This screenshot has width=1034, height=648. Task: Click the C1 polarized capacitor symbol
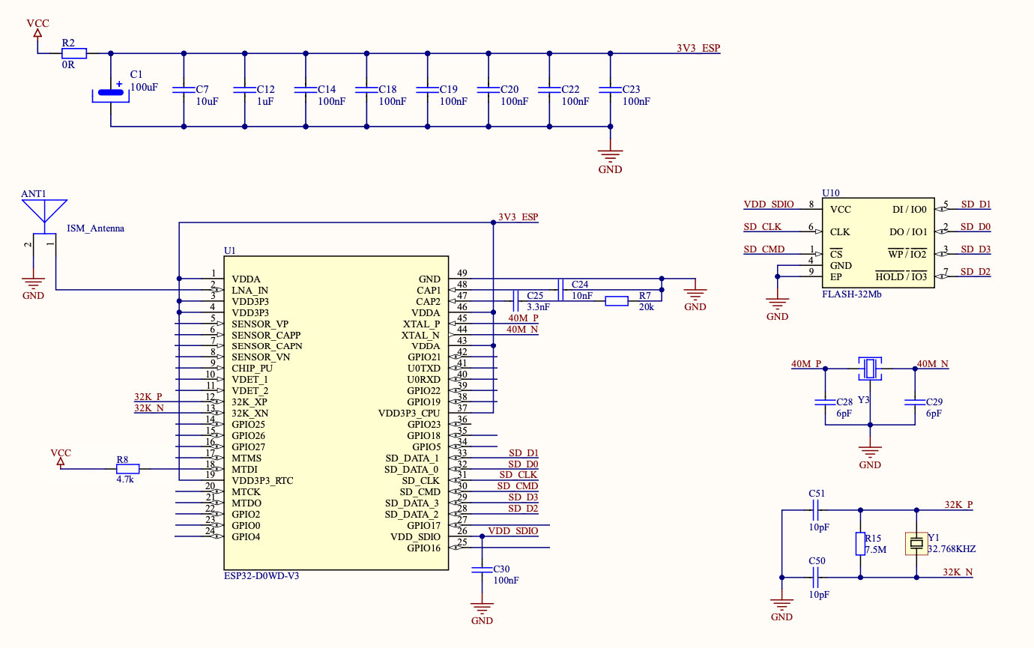coord(111,92)
